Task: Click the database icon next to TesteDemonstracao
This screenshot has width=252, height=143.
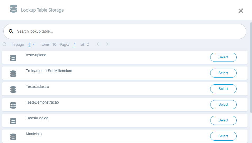Action: 13,105
